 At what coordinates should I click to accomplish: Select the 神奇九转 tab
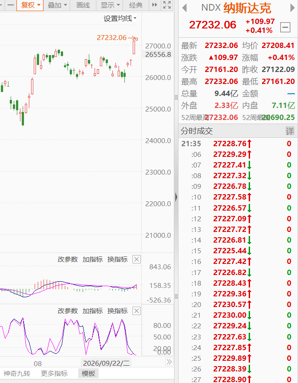tap(17, 374)
